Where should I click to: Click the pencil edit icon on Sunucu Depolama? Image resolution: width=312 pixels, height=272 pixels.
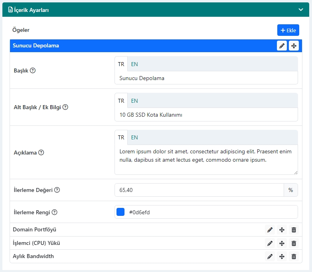click(282, 46)
